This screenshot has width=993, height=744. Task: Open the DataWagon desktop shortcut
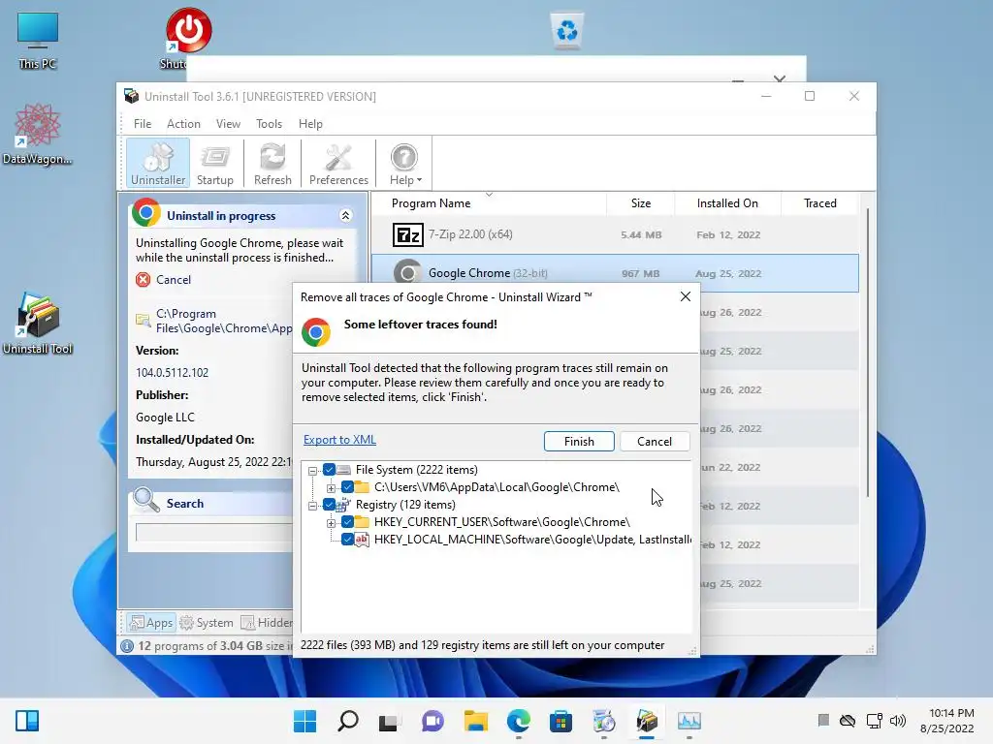(x=38, y=134)
